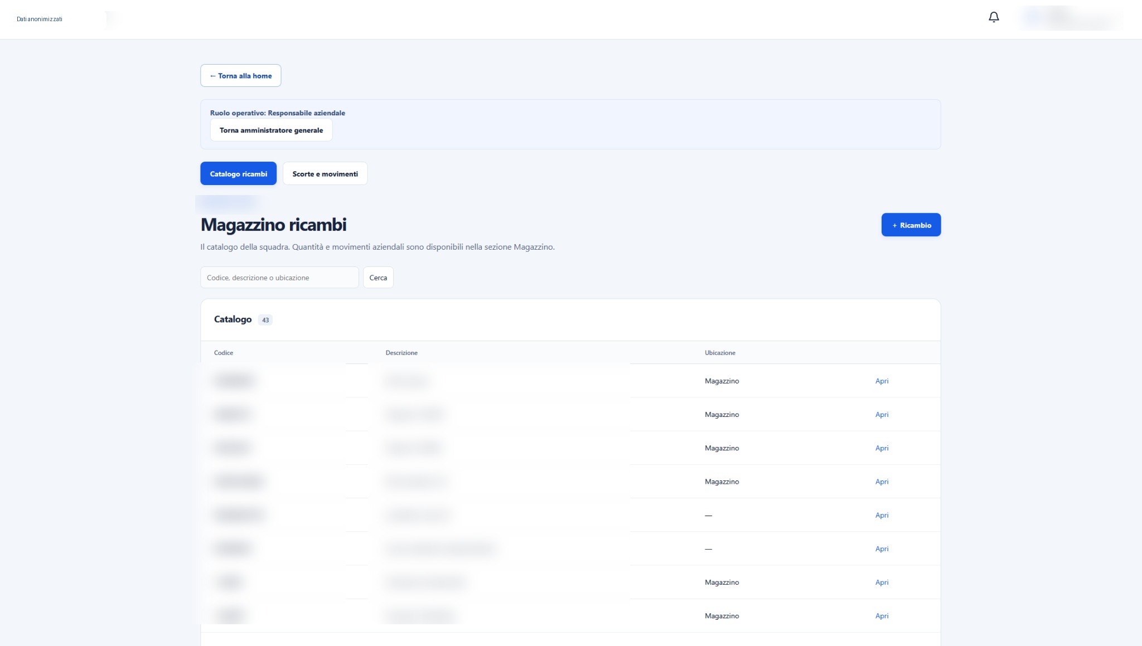This screenshot has height=646, width=1142.
Task: Open the blurred user profile area
Action: [1070, 18]
